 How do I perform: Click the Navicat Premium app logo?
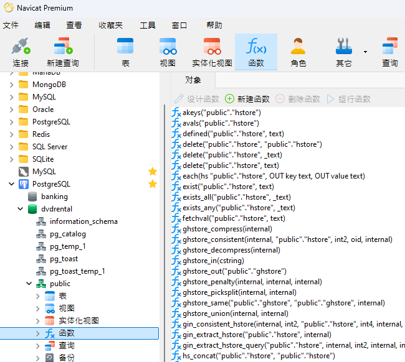9,7
